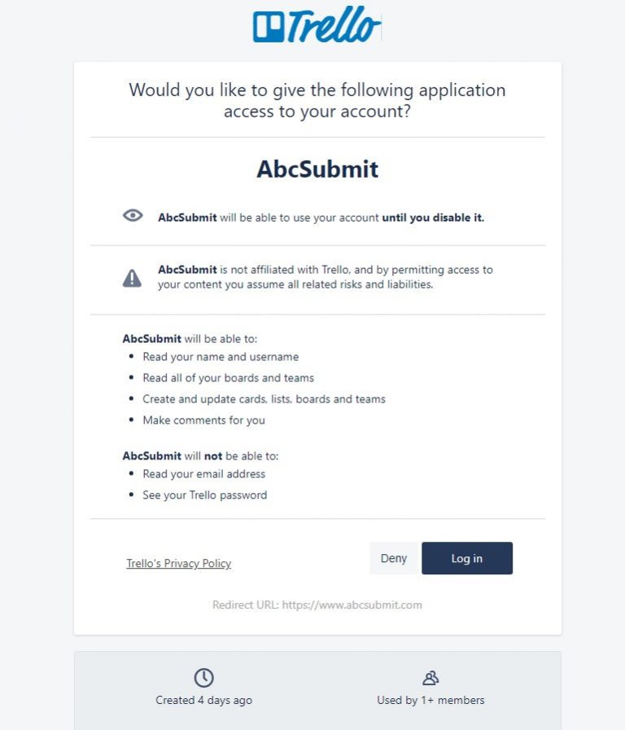Screen dimensions: 625x730
Task: Click See your Trello password entry
Action: point(207,495)
